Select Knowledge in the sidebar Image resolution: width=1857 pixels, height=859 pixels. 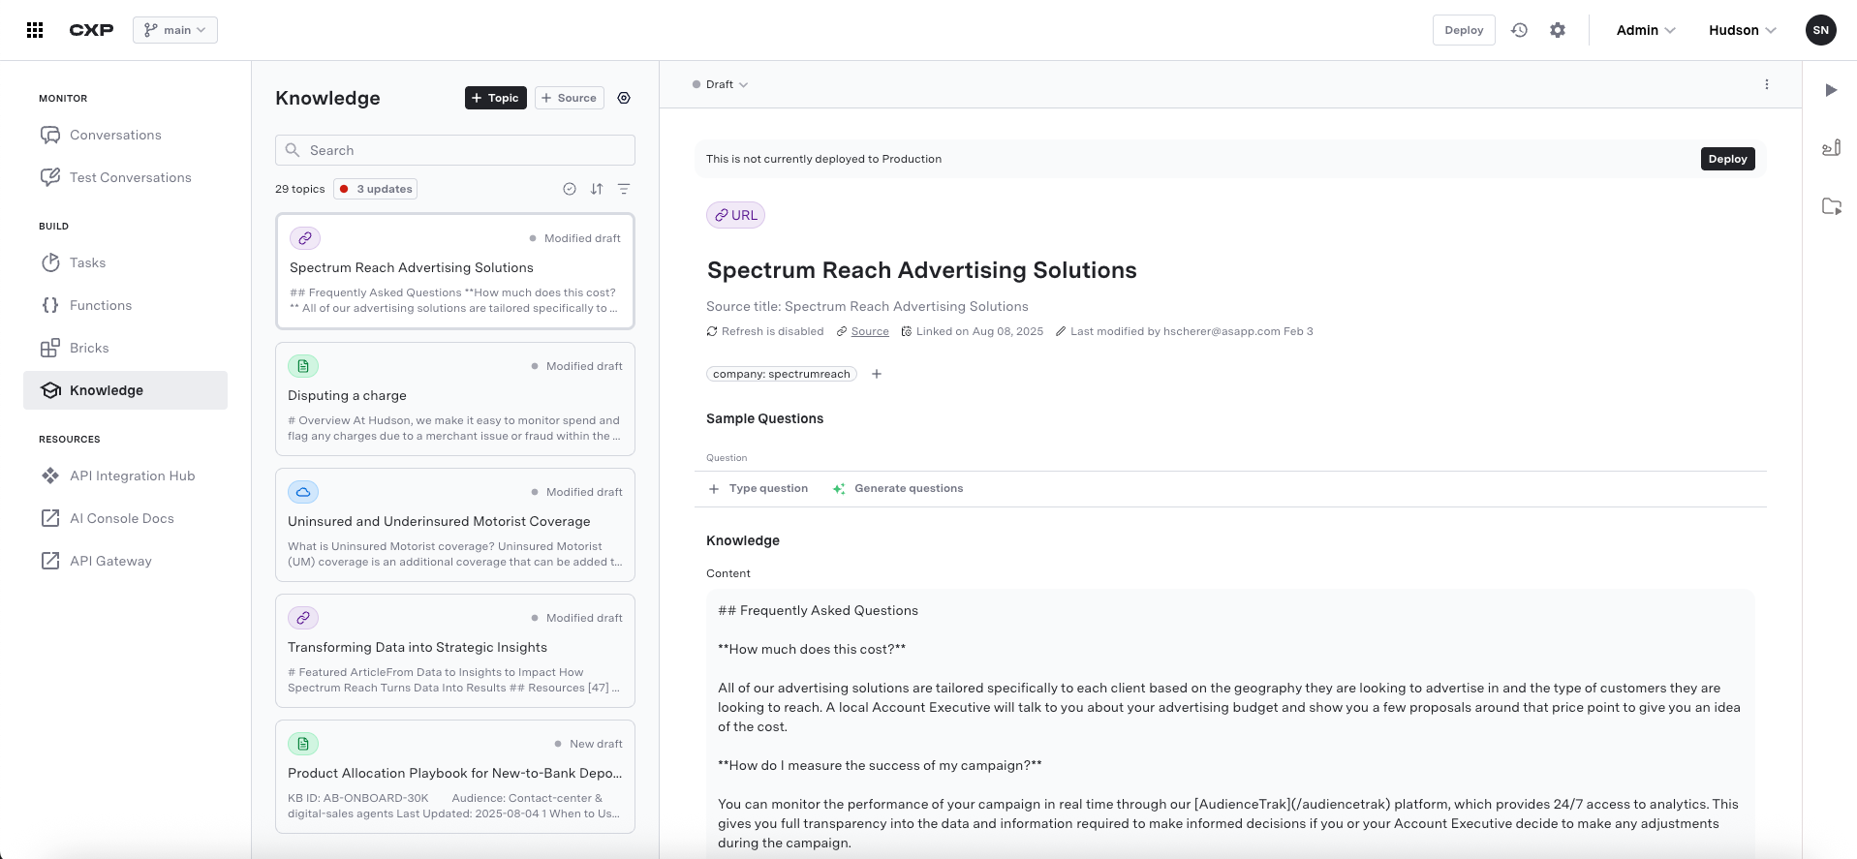point(126,390)
